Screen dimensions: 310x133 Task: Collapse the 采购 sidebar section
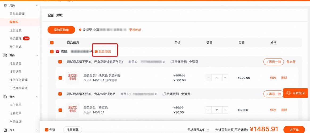[x=37, y=6]
